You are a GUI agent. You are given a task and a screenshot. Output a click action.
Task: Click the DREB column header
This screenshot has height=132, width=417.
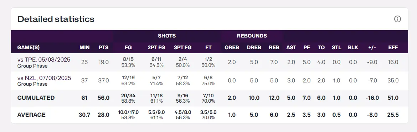pyautogui.click(x=254, y=48)
